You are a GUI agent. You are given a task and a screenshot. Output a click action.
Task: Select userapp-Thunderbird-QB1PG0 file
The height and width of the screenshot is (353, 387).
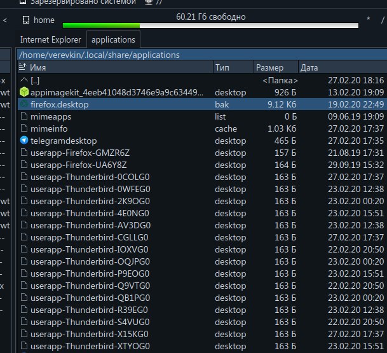[202, 298]
